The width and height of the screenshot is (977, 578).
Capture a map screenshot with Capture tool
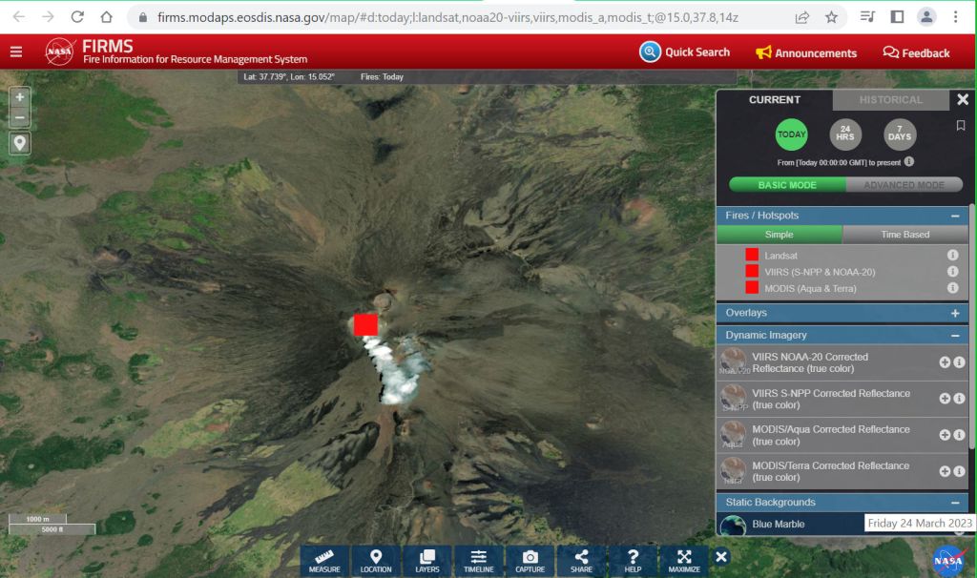click(x=530, y=561)
